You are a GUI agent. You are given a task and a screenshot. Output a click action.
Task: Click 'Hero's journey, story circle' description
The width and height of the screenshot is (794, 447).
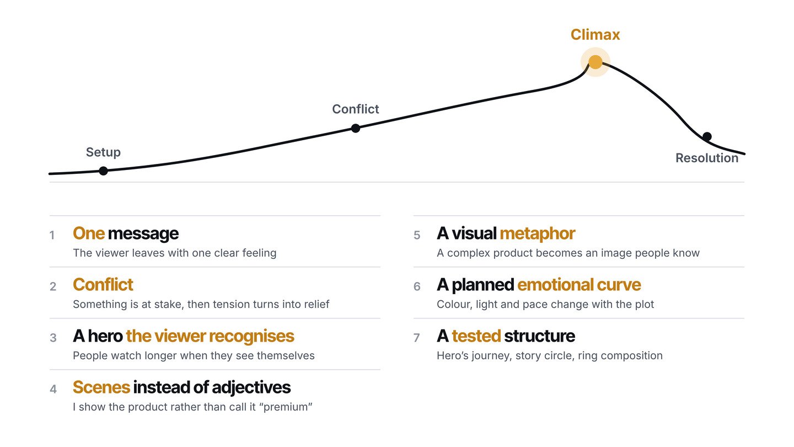click(x=550, y=355)
